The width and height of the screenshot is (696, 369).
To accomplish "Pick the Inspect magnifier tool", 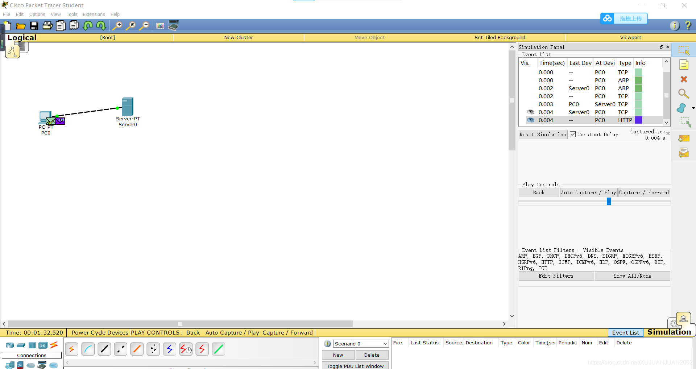I will tap(684, 94).
